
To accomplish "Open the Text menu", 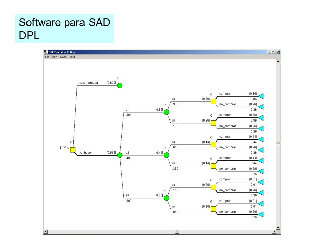I will click(x=72, y=57).
